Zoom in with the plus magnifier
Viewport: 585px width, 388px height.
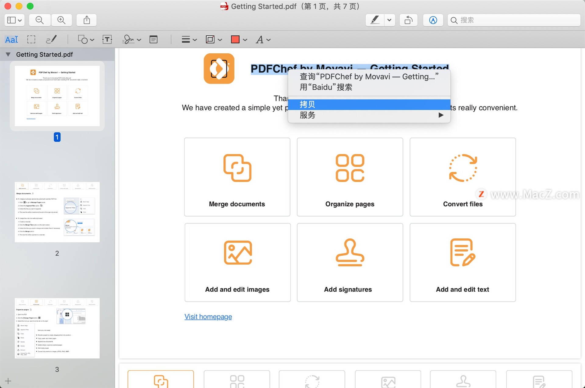click(x=62, y=20)
